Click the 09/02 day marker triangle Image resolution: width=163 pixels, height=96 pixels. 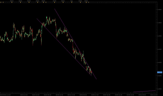pos(80,2)
